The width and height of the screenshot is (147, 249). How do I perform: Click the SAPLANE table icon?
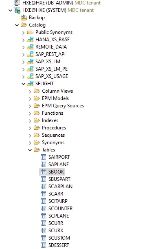[43, 165]
